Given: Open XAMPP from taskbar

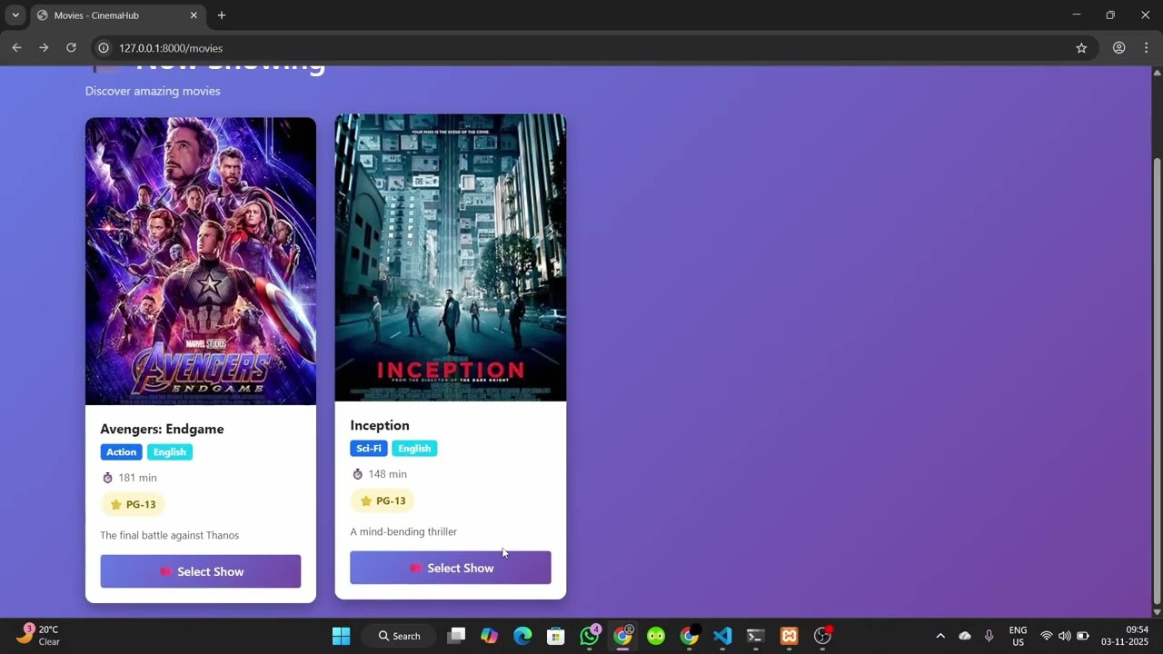Looking at the screenshot, I should (x=789, y=636).
